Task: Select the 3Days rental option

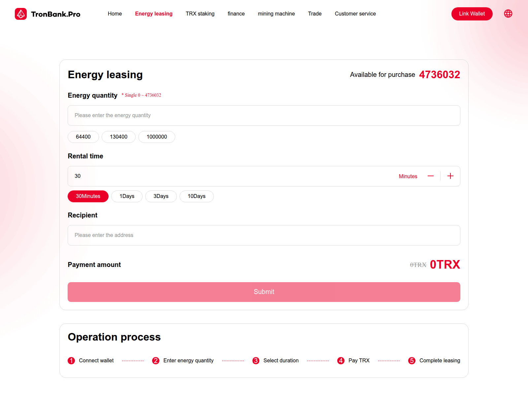Action: coord(161,196)
